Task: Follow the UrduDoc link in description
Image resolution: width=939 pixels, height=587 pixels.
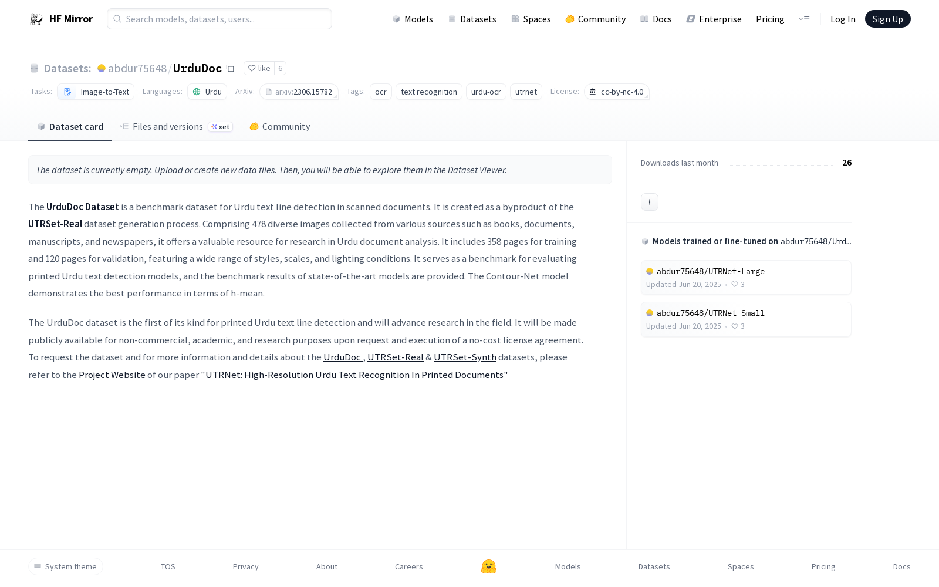Action: pos(342,357)
